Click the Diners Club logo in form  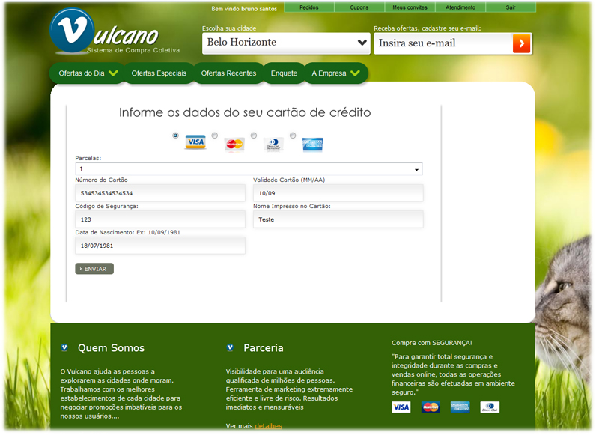pyautogui.click(x=273, y=145)
